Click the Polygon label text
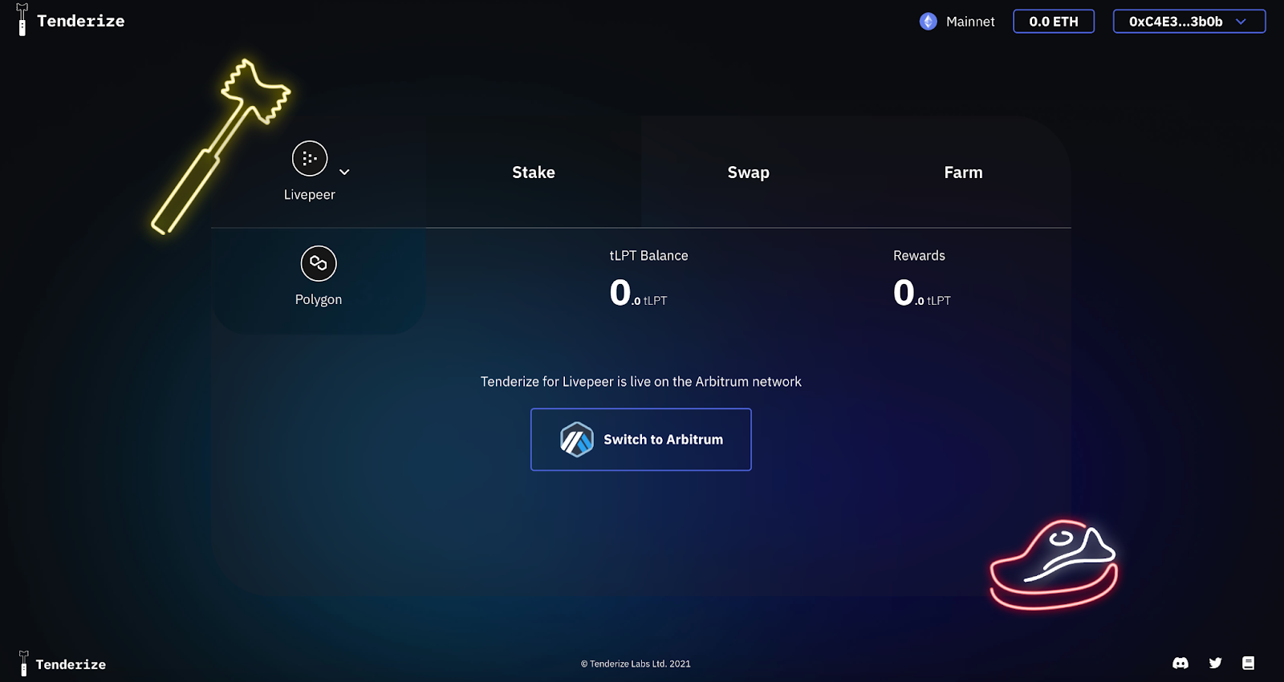Screen dimensions: 1284x682 (x=319, y=299)
